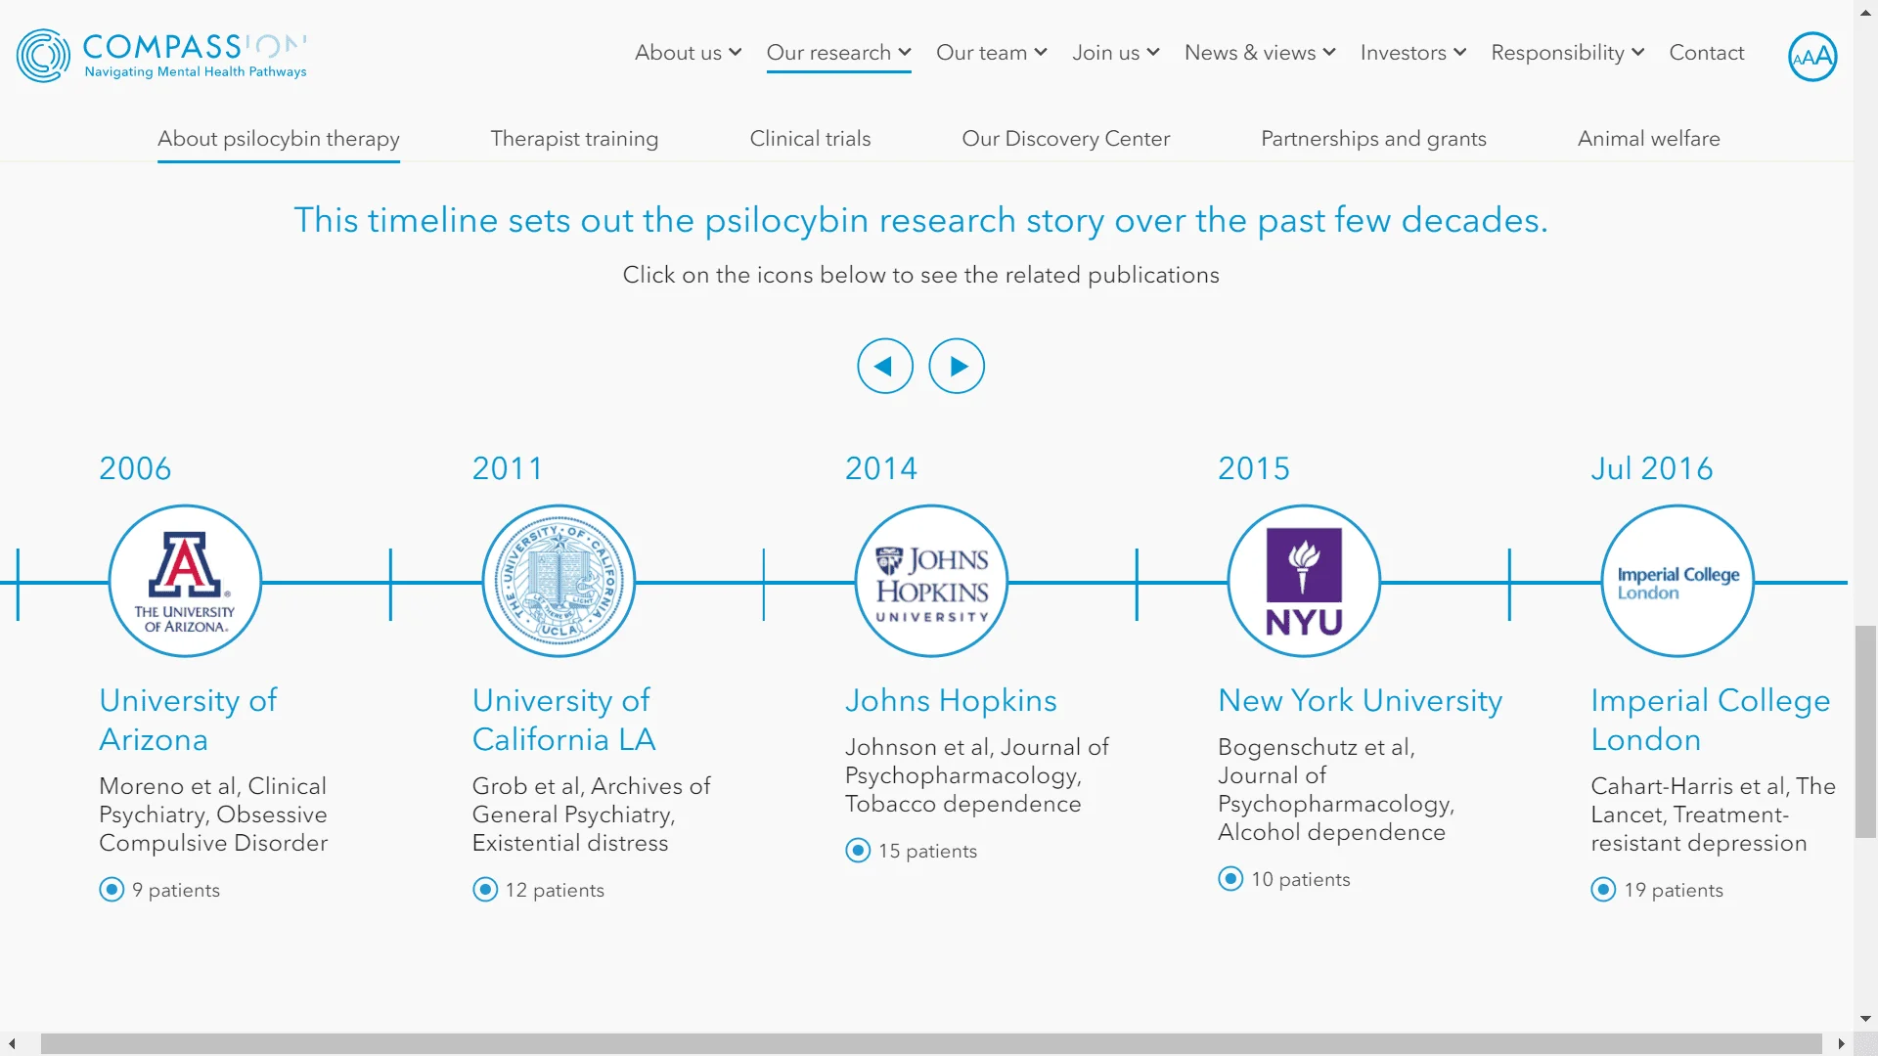The height and width of the screenshot is (1056, 1878).
Task: Expand the Our team dropdown menu
Action: click(x=991, y=53)
